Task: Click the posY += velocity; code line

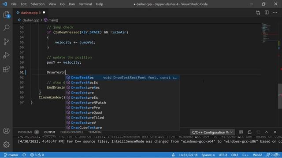Action: [x=64, y=62]
